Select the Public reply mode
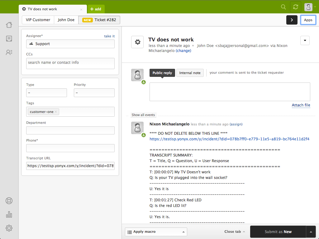 162,73
